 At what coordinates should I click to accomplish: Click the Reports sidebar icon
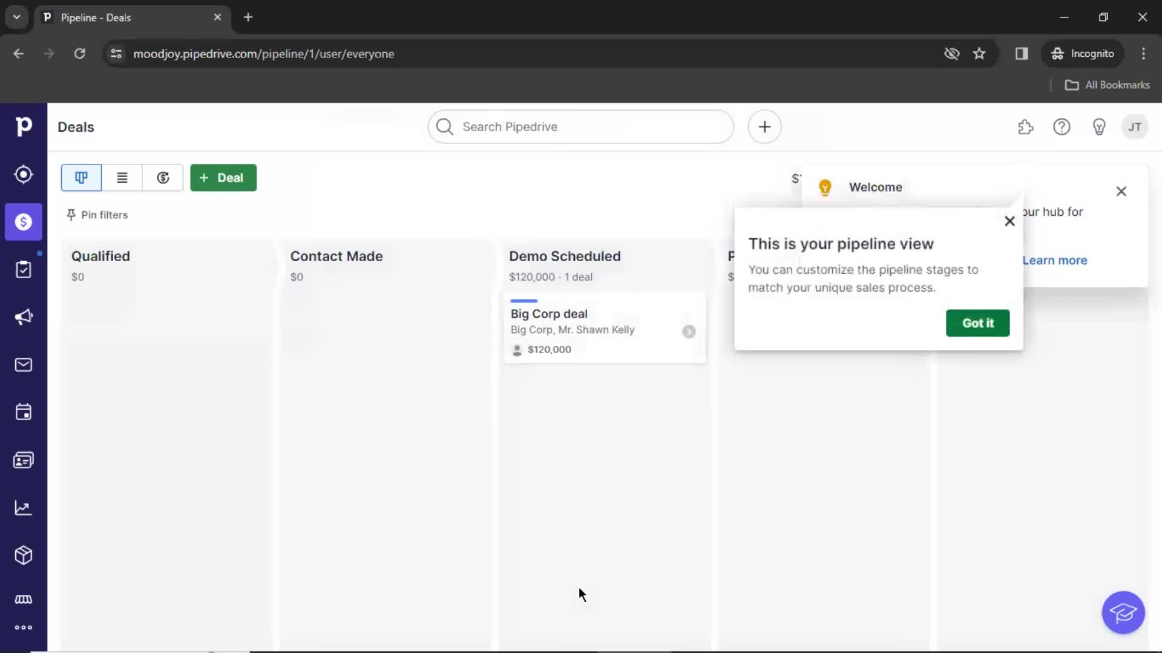23,507
